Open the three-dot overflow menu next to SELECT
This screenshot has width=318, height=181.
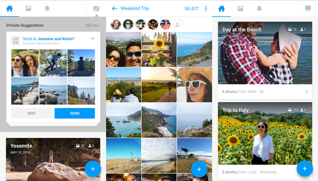pyautogui.click(x=206, y=9)
